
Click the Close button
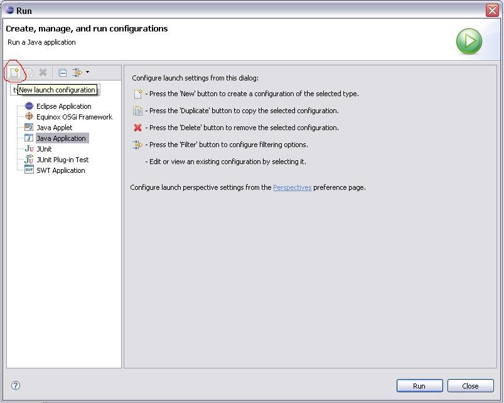click(x=470, y=385)
